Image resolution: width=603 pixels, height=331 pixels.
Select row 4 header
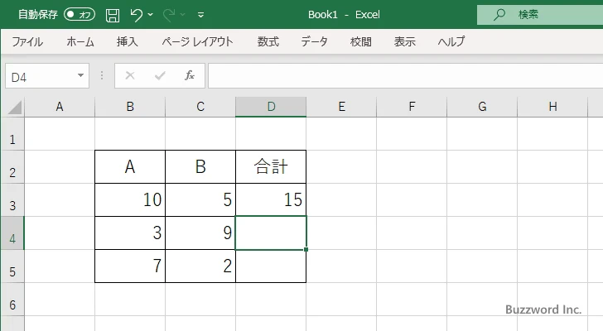(x=12, y=233)
